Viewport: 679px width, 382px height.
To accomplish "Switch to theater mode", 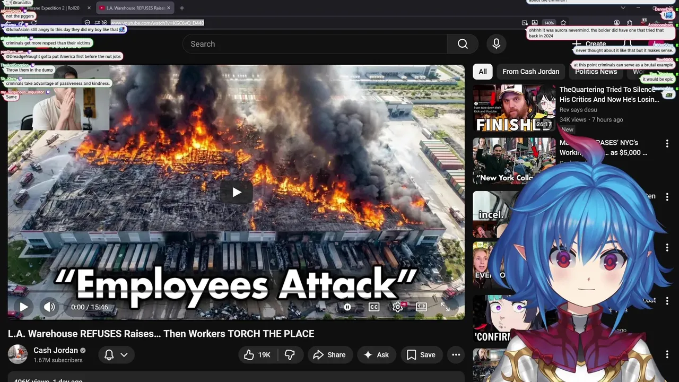I will (421, 307).
